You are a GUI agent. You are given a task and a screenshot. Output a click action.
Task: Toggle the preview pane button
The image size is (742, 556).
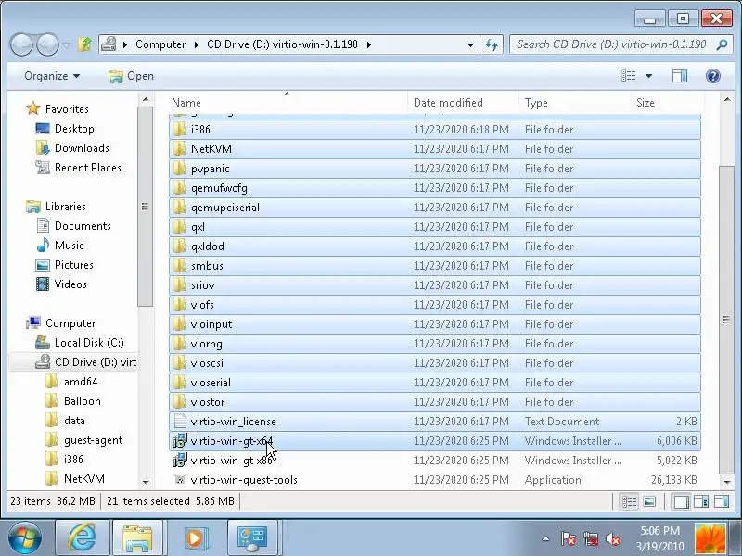680,76
